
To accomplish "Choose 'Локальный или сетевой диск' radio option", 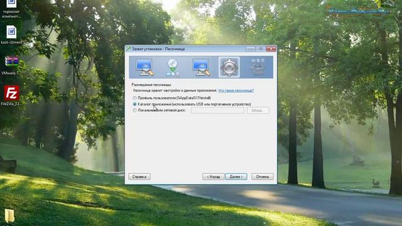I will click(134, 110).
